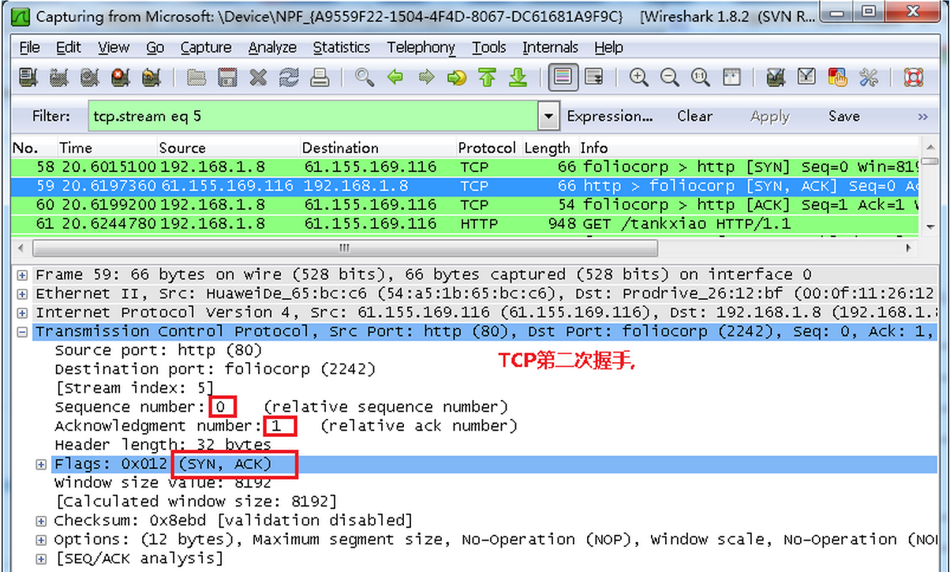The image size is (950, 572).
Task: Reload this capture file icon
Action: pos(289,77)
